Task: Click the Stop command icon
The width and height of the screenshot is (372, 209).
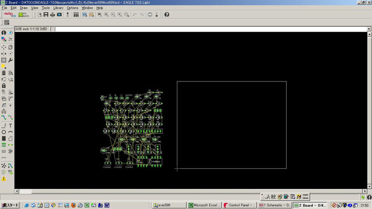Action: (150, 14)
